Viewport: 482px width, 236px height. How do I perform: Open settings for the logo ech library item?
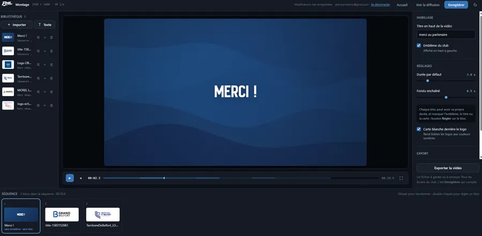point(38,105)
